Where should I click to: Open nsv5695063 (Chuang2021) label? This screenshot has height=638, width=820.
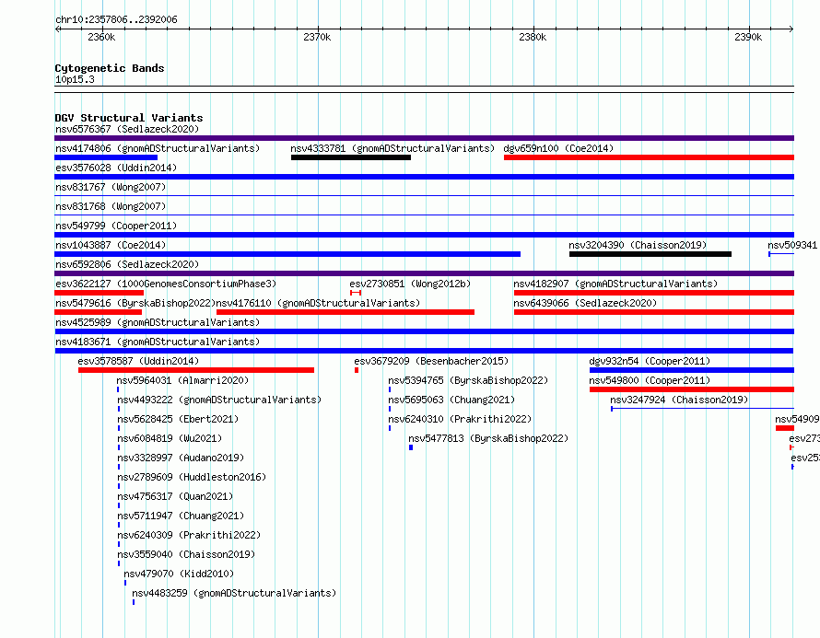(451, 400)
